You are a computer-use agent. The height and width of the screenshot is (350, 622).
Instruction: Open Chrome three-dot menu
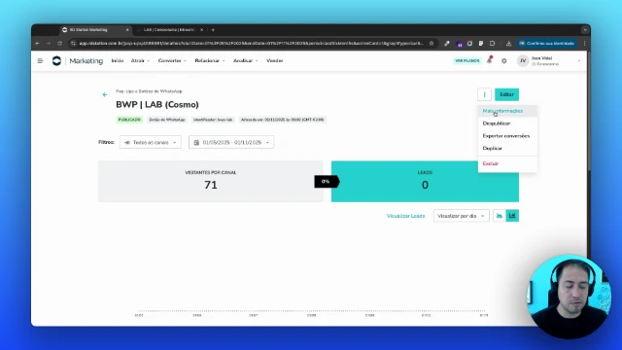click(584, 43)
